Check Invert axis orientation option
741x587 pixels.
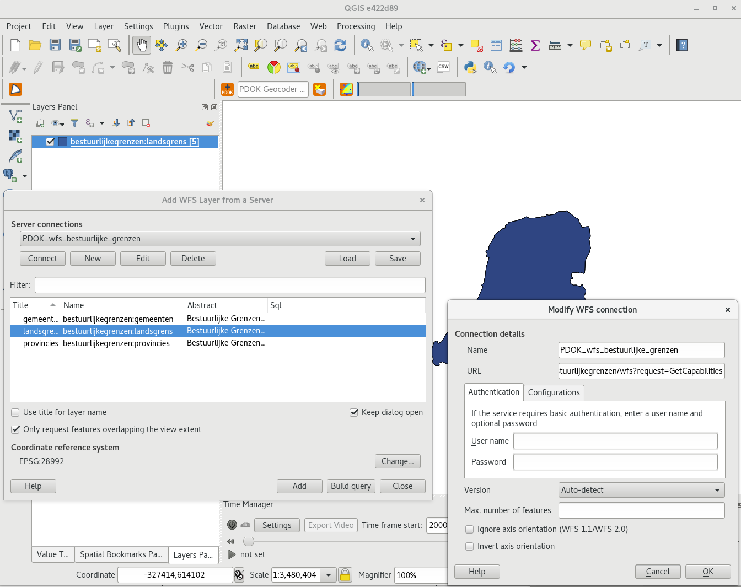click(x=470, y=546)
